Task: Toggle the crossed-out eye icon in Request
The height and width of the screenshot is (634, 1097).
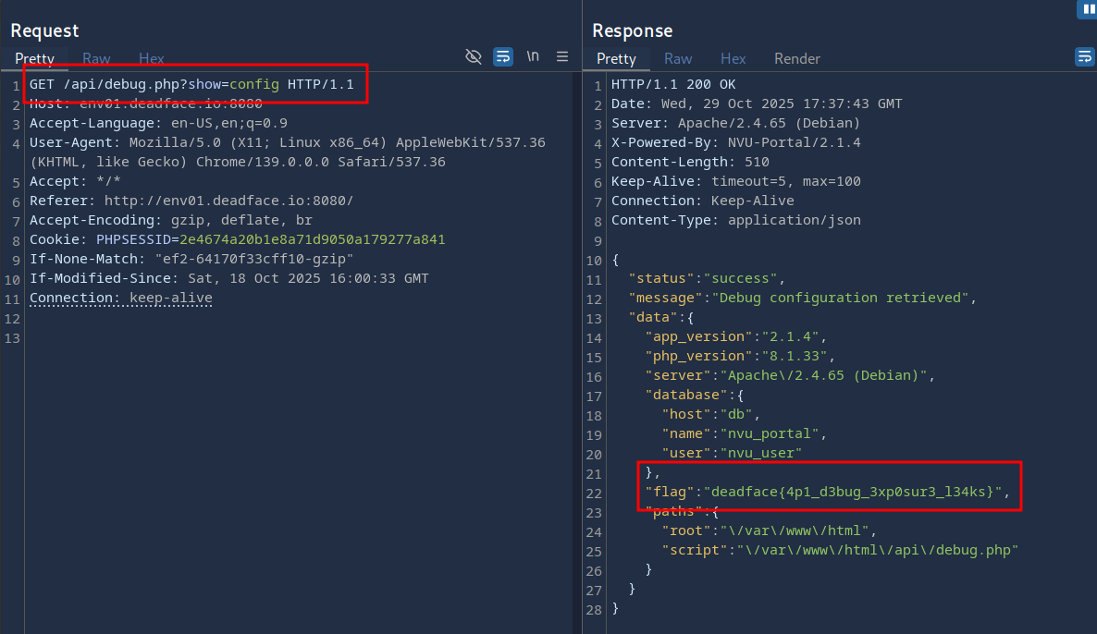Action: [x=474, y=57]
